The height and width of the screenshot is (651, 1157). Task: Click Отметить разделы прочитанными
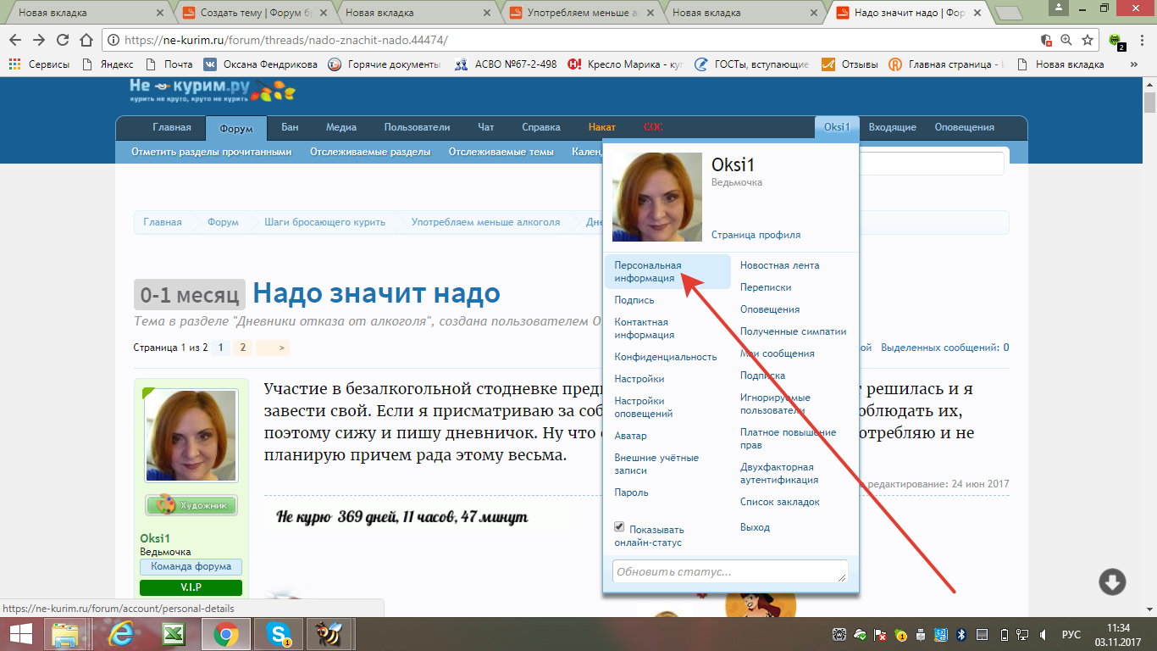pos(212,152)
